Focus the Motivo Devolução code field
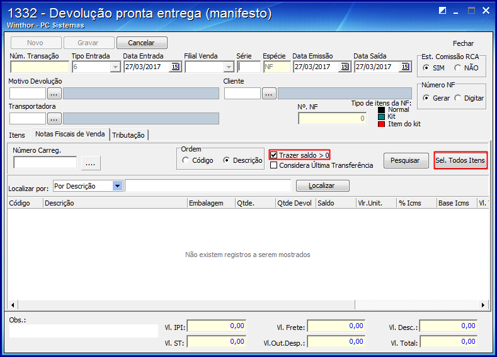 coord(28,94)
